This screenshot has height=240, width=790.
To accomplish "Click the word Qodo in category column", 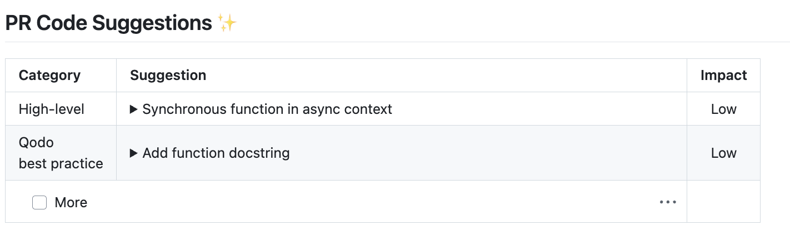I will click(x=36, y=142).
